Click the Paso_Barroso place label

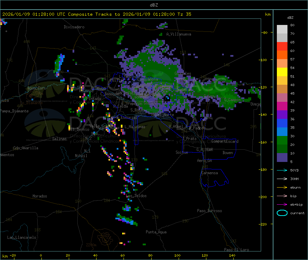(209, 211)
